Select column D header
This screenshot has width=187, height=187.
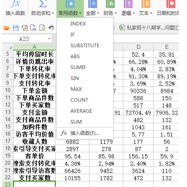point(138,47)
